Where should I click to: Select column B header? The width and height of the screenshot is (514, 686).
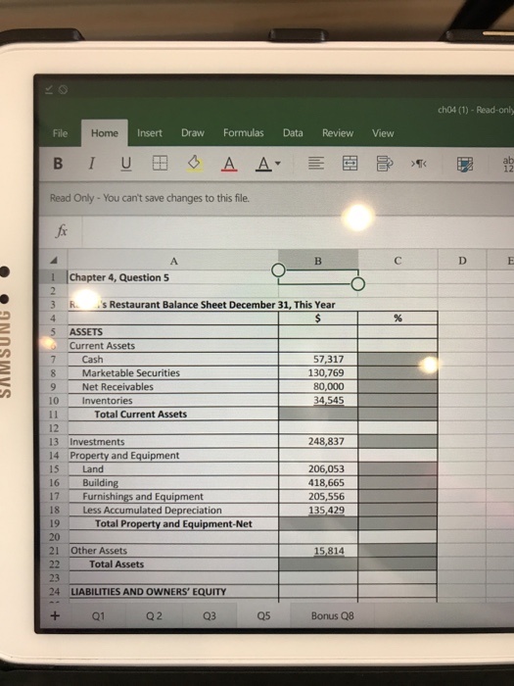point(318,261)
